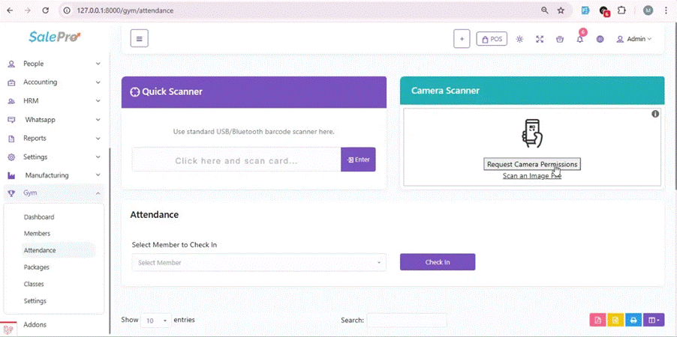
Task: Click the Check In button
Action: pyautogui.click(x=438, y=262)
